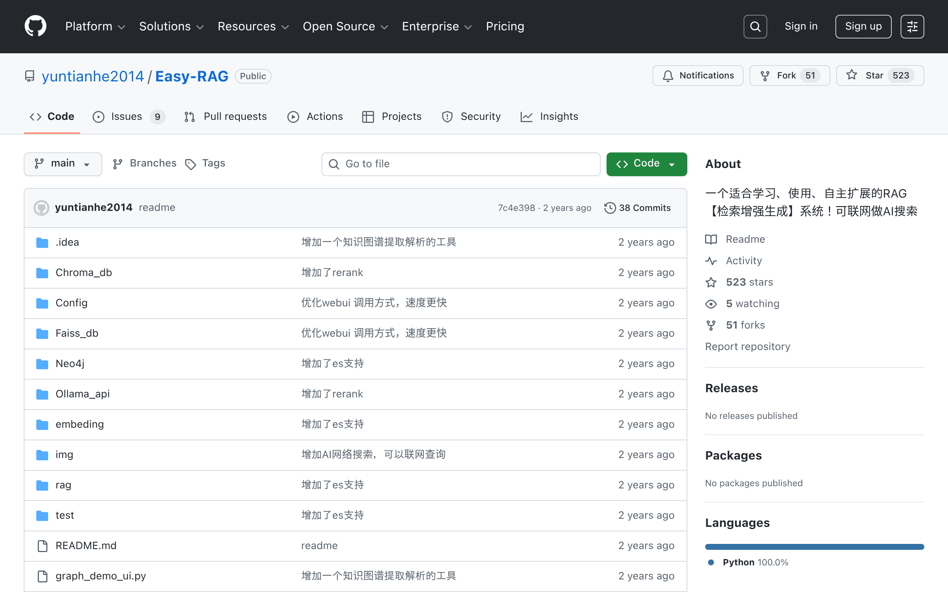Image resolution: width=948 pixels, height=592 pixels.
Task: Click the GitHub Octocat logo
Action: [35, 26]
